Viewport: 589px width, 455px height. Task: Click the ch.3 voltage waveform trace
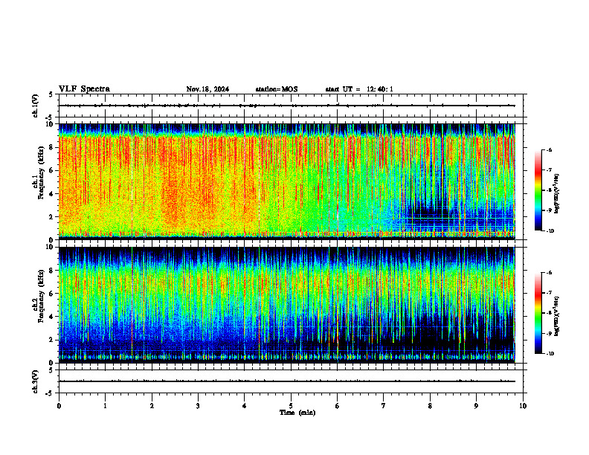tap(287, 381)
